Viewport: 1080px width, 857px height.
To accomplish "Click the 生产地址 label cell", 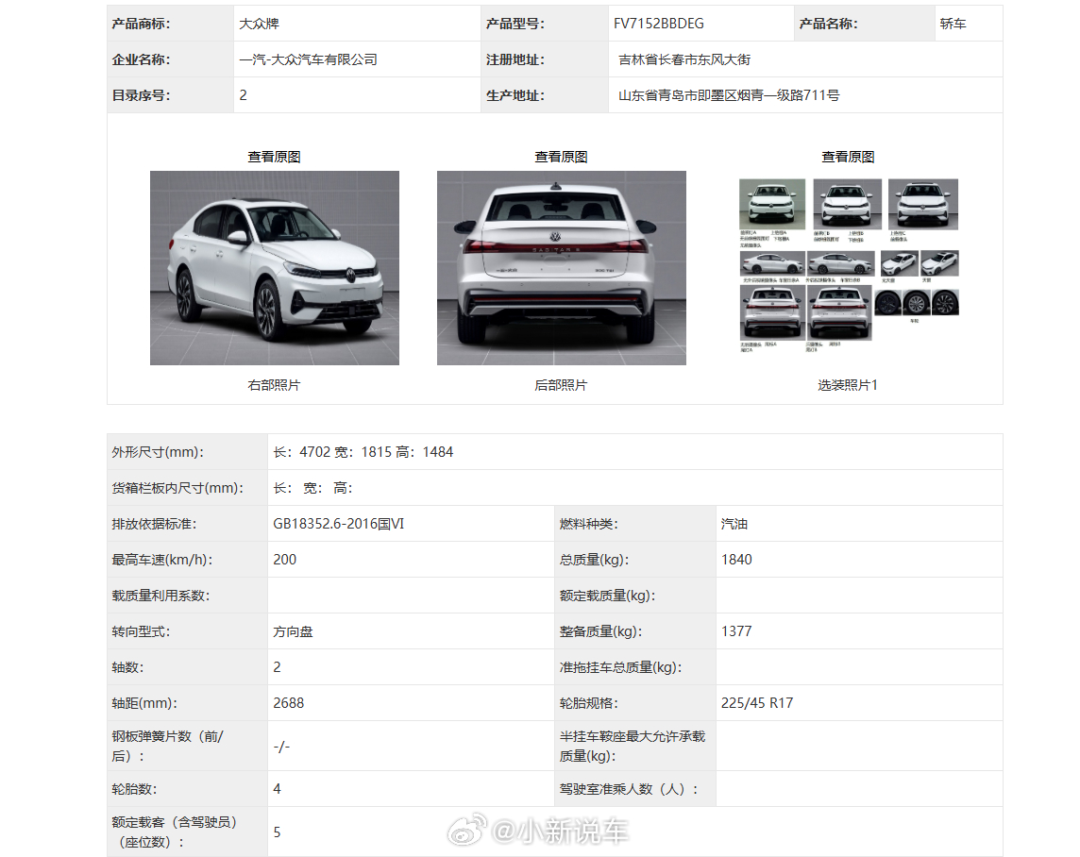I will point(544,95).
